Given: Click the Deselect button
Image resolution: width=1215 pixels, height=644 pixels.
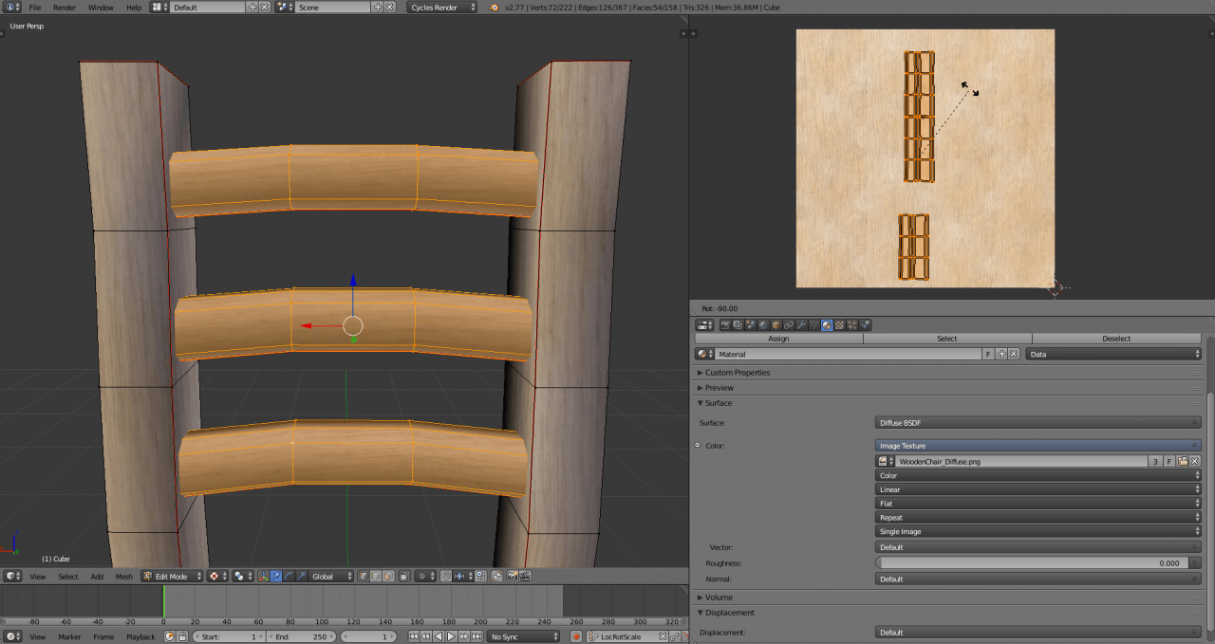Looking at the screenshot, I should tap(1116, 339).
